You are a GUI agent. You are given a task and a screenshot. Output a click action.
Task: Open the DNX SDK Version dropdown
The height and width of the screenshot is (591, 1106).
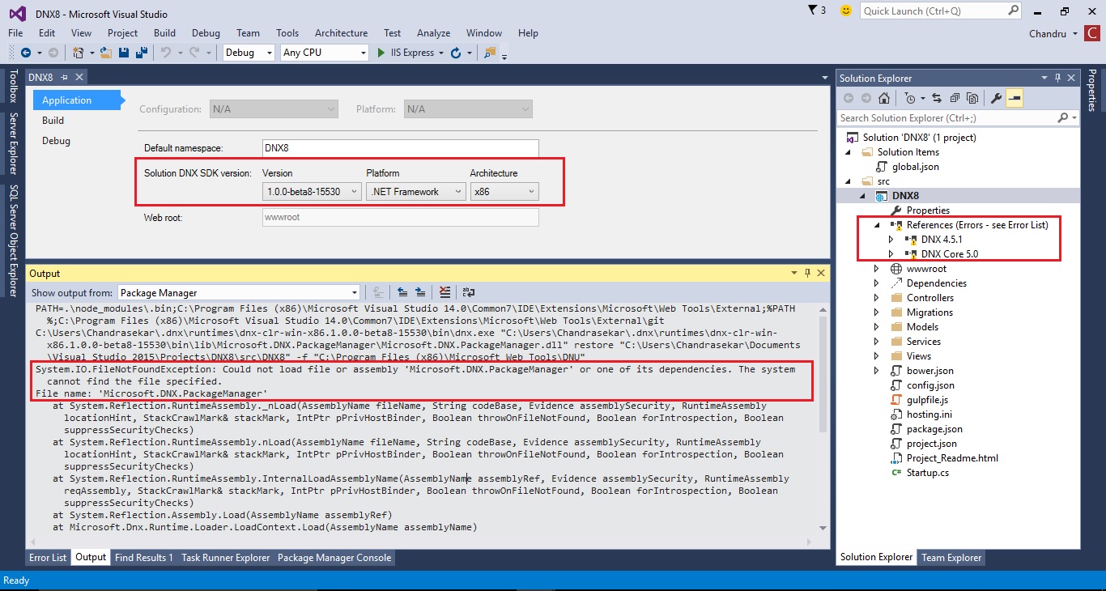click(312, 192)
